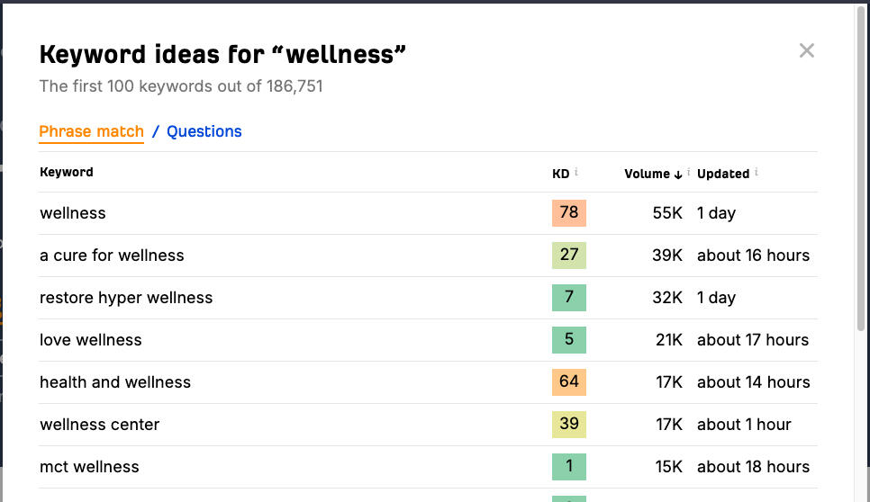
Task: Close the keyword ideas dialog
Action: 806,50
